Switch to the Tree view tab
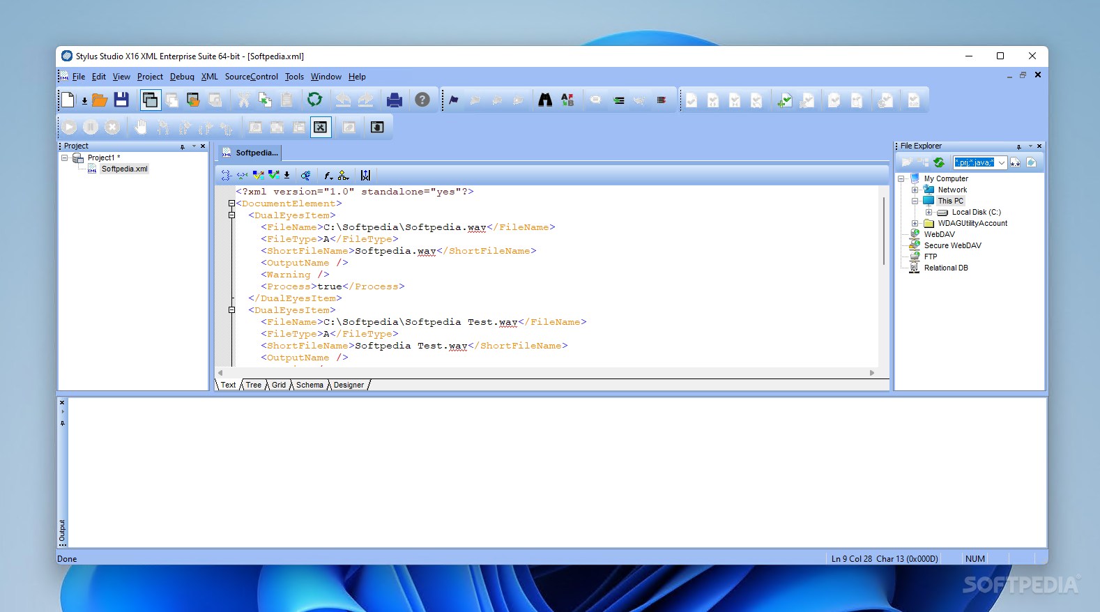This screenshot has height=612, width=1100. pos(254,385)
